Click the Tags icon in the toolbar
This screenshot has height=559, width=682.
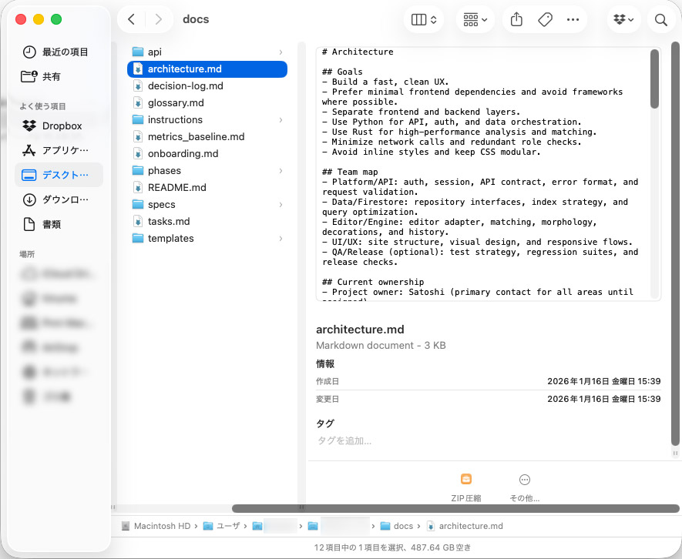point(544,18)
